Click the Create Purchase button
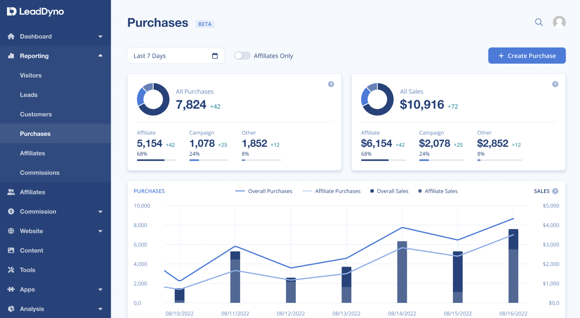The width and height of the screenshot is (580, 318). (527, 55)
